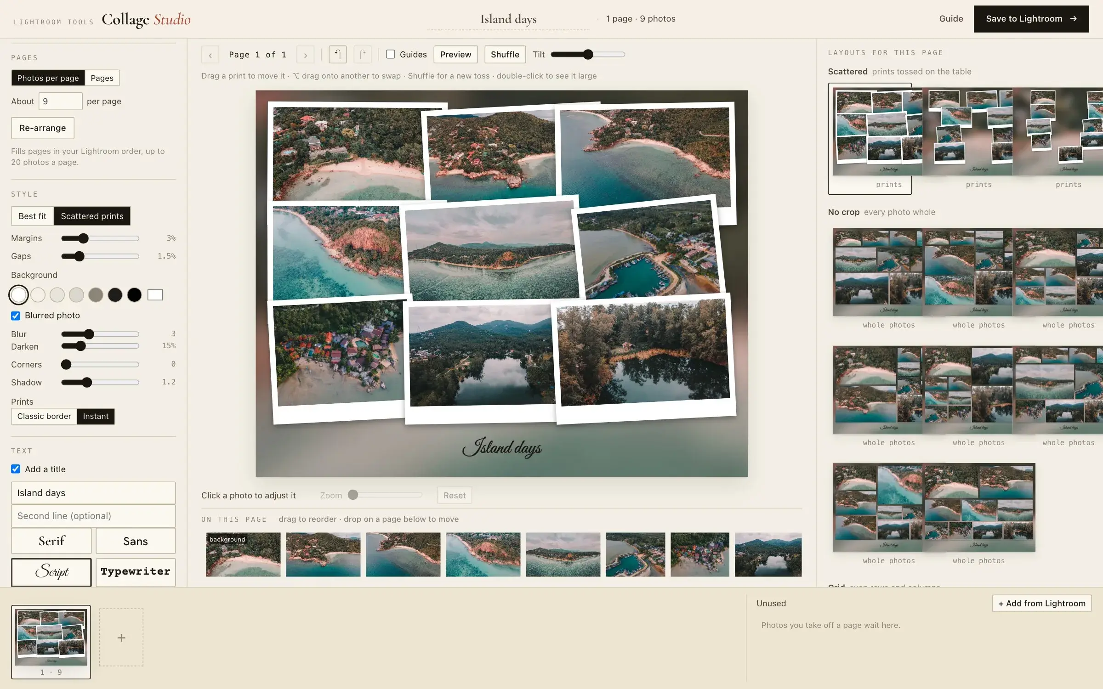Viewport: 1103px width, 689px height.
Task: Switch to Photos per page mode
Action: point(48,78)
